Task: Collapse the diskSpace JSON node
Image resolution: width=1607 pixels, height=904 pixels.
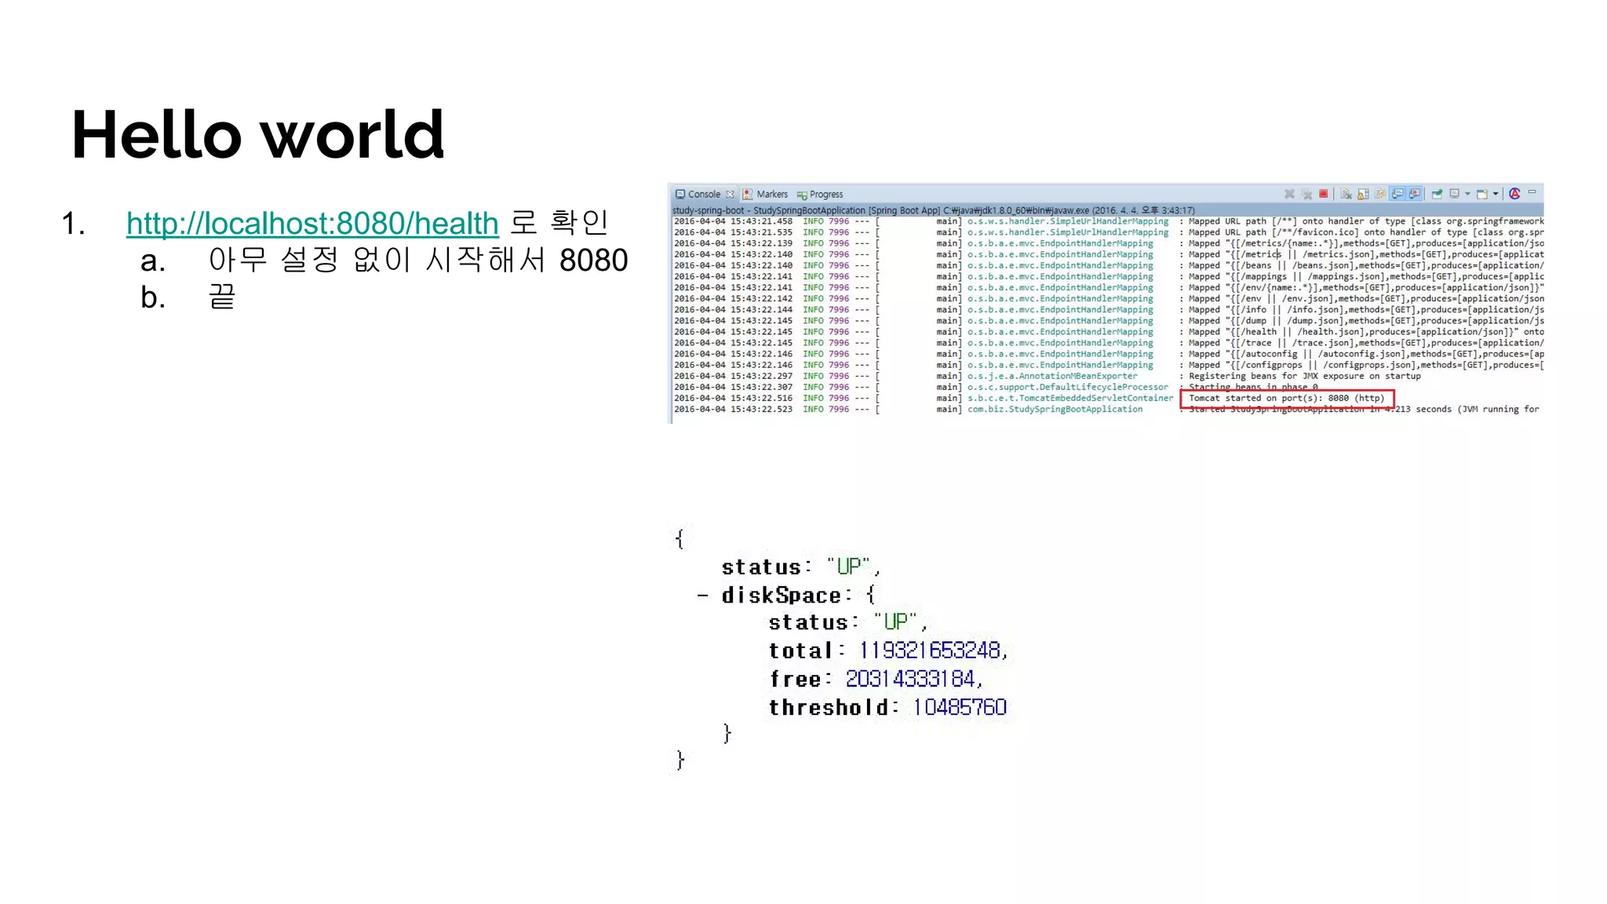Action: coord(702,596)
